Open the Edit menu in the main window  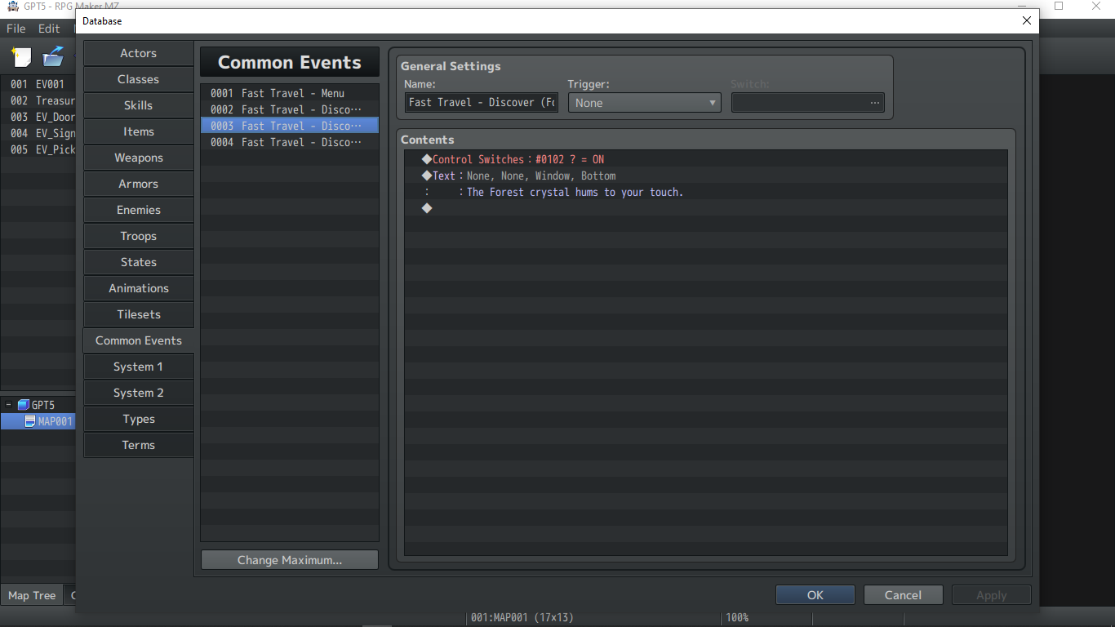49,29
